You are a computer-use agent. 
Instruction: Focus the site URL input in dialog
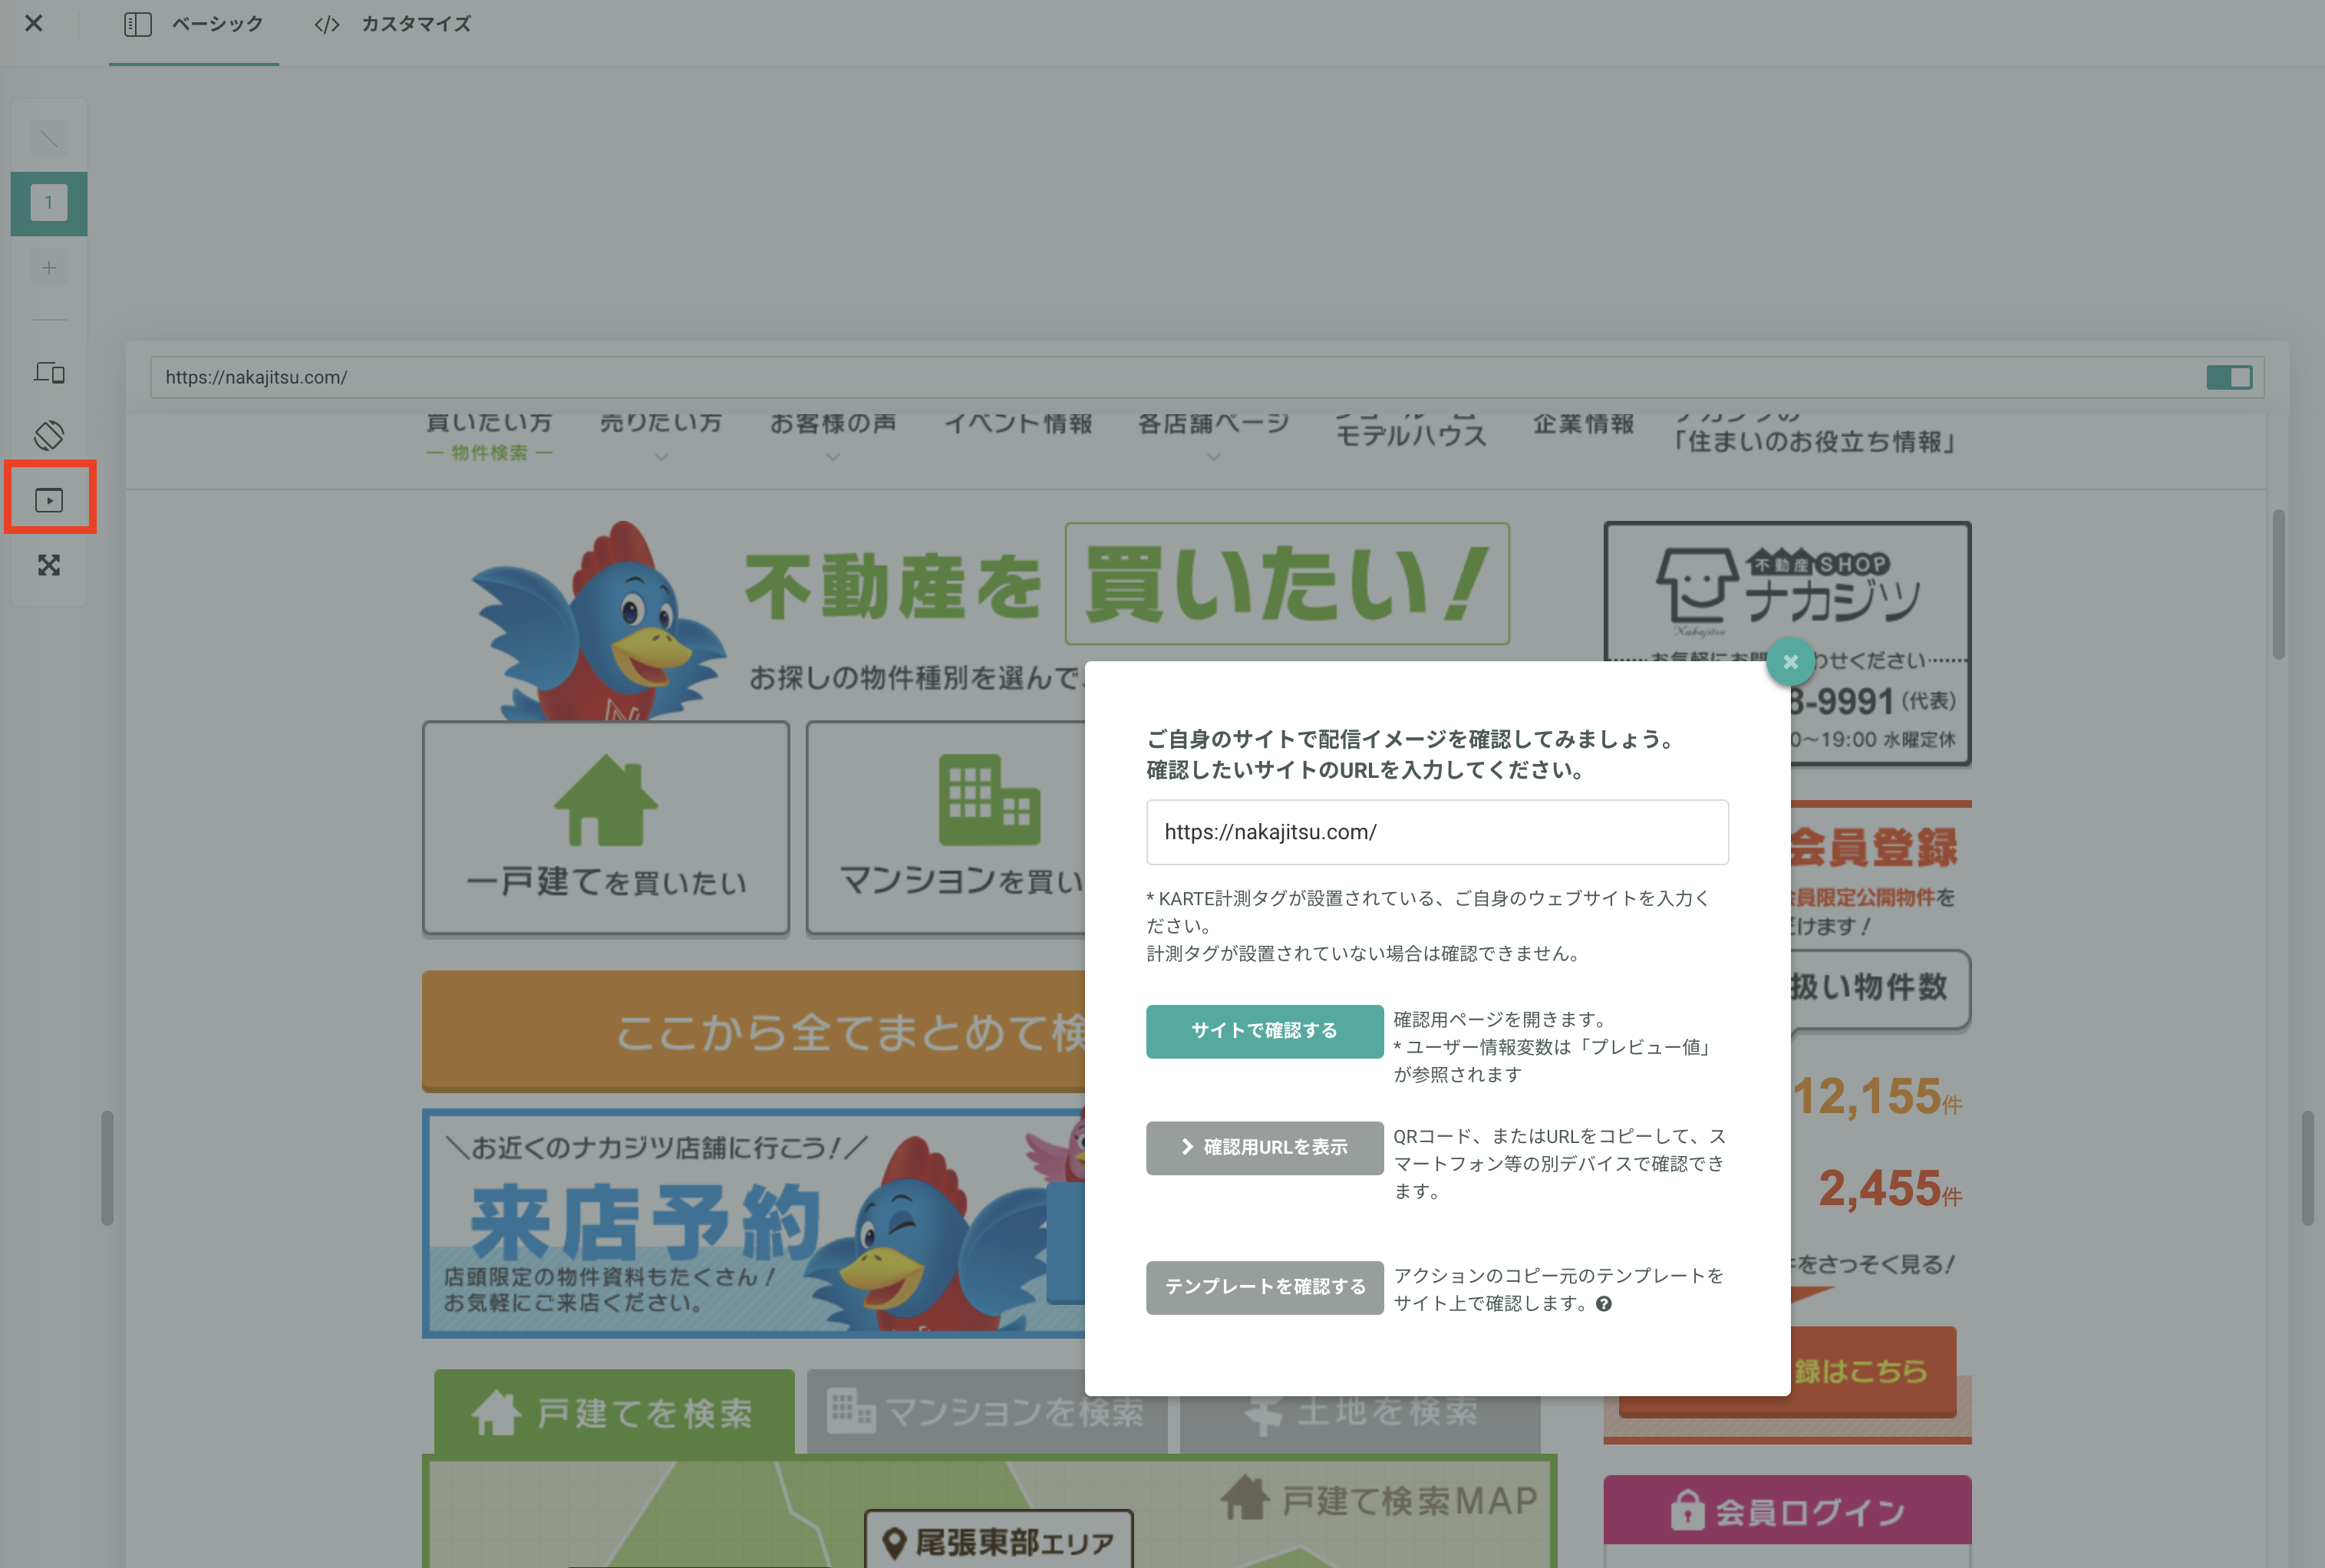[x=1437, y=832]
